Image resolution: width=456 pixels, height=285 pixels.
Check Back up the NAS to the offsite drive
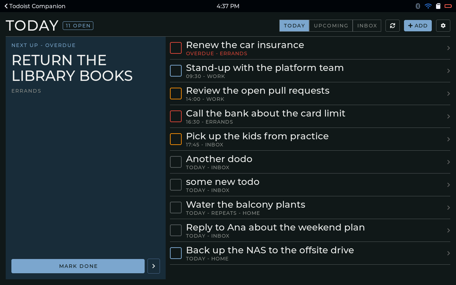[x=176, y=253]
